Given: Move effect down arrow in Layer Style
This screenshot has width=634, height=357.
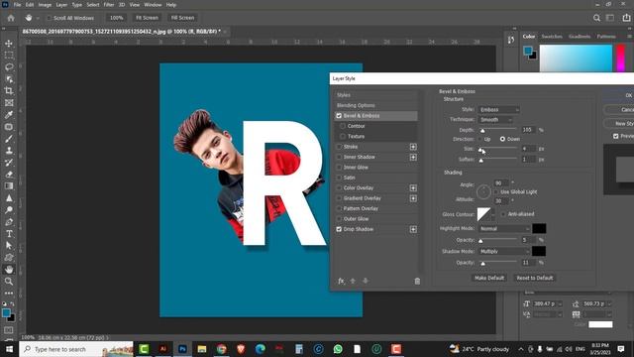Looking at the screenshot, I should (x=366, y=281).
